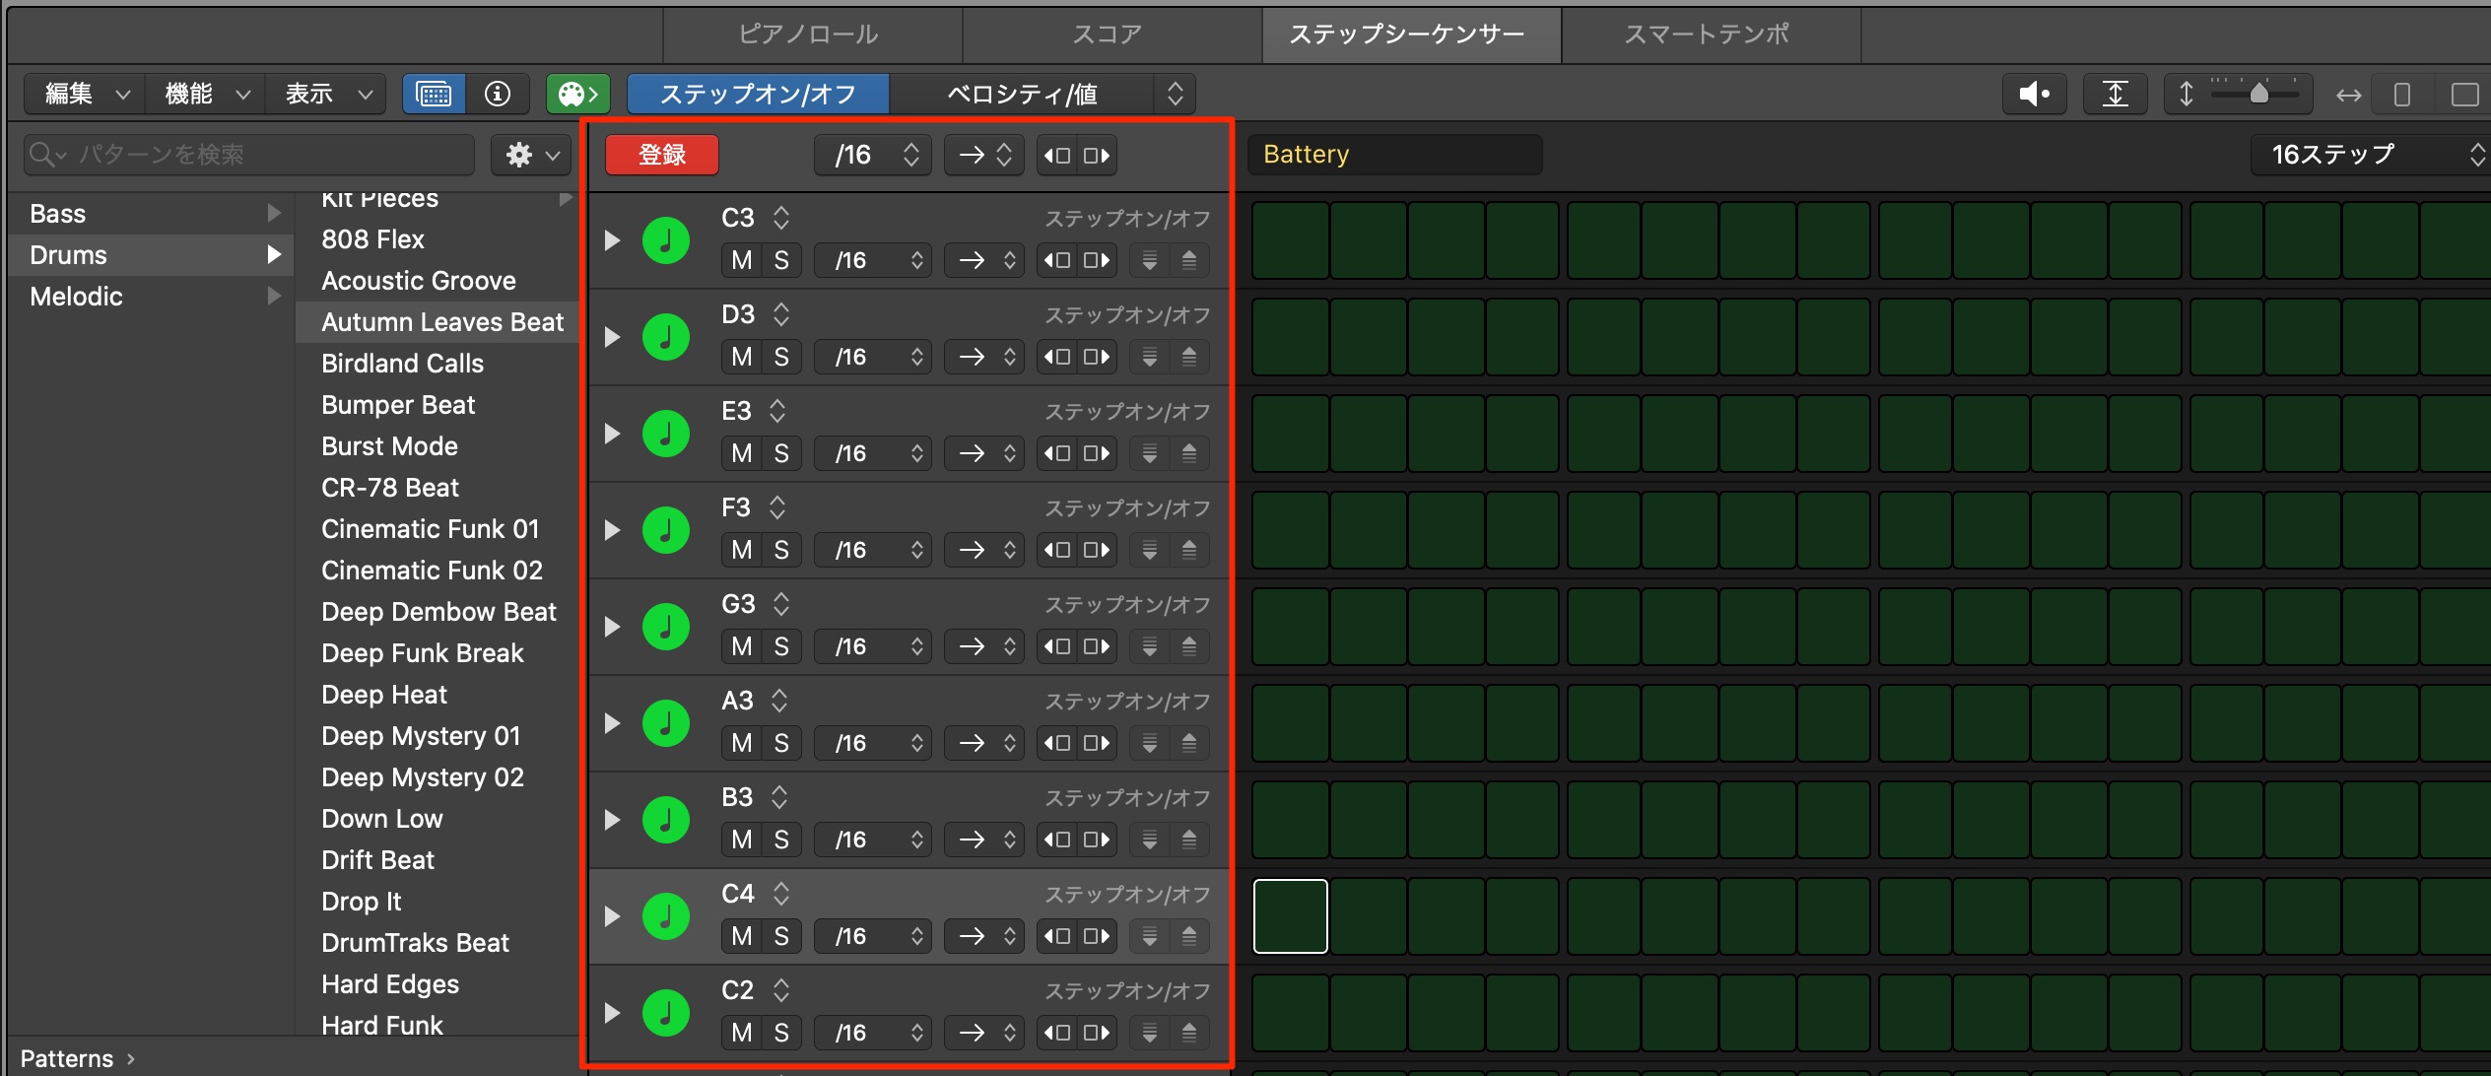
Task: Click the wide step width icon
Action: 2464,95
